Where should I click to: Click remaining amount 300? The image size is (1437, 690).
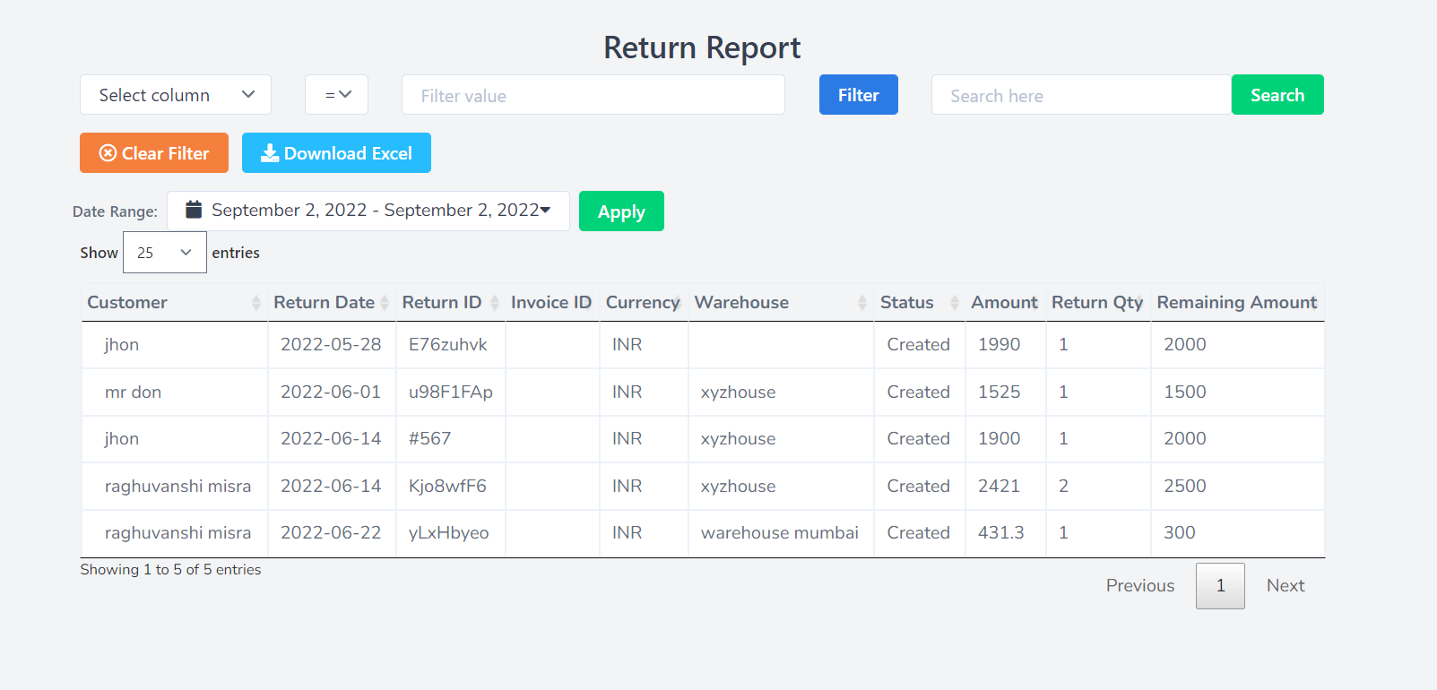click(1180, 533)
